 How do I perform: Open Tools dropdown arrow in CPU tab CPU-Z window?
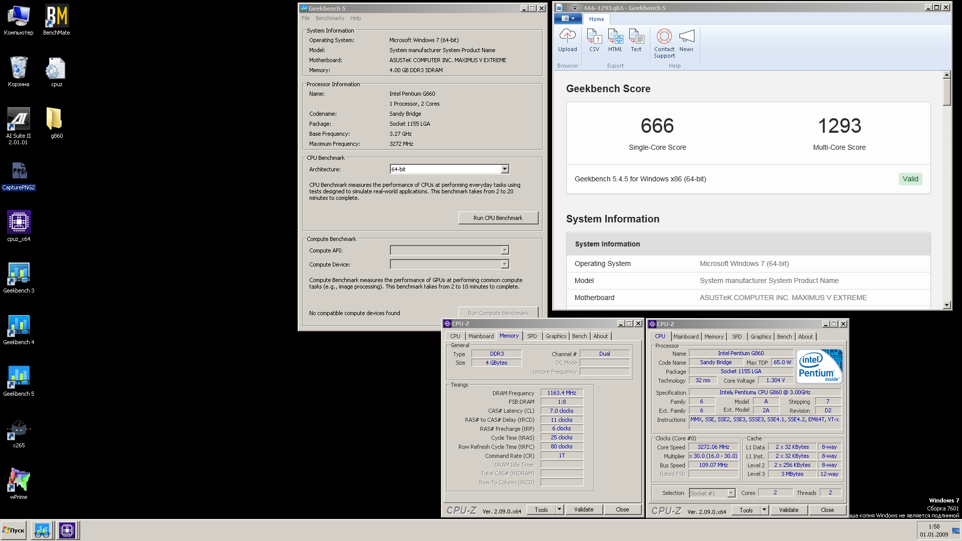tap(764, 510)
